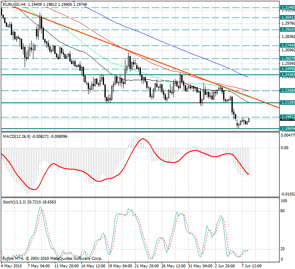Click the 7 Jun 12:00 time label
Screen dimensions: 295x269
click(252, 266)
